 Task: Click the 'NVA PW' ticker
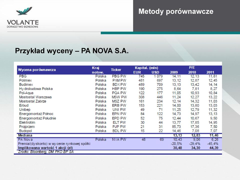point(119,139)
